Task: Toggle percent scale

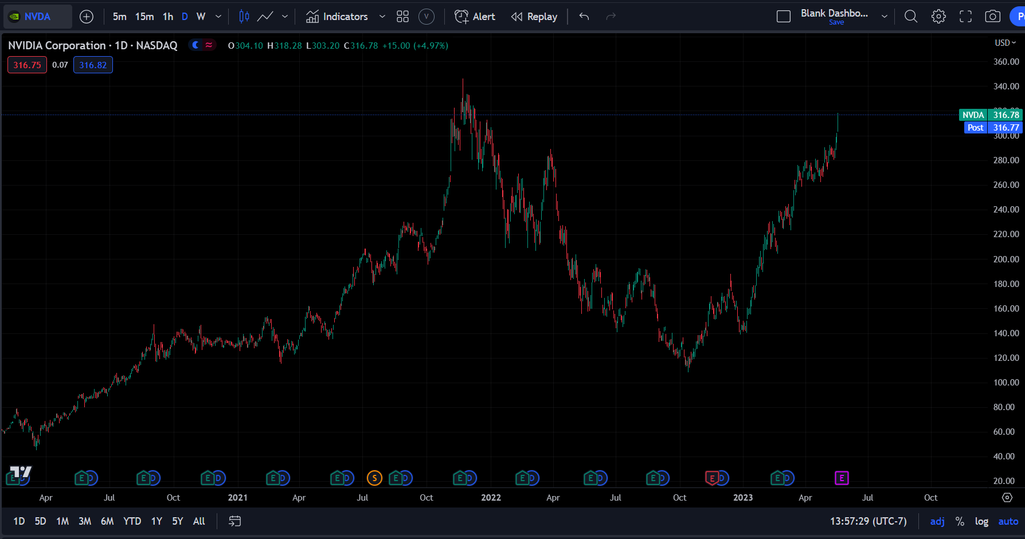Action: 960,521
